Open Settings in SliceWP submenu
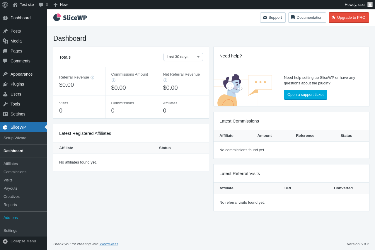The image size is (375, 250). (x=10, y=230)
